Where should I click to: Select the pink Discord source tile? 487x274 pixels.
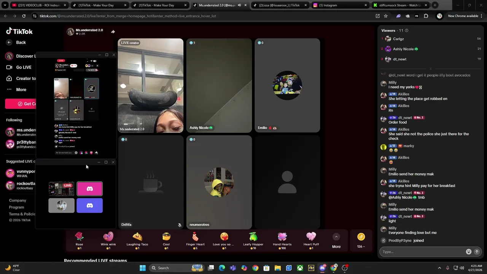coord(90,188)
